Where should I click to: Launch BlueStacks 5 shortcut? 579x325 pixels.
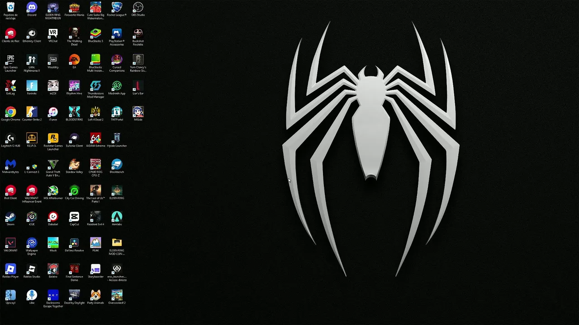tap(95, 34)
